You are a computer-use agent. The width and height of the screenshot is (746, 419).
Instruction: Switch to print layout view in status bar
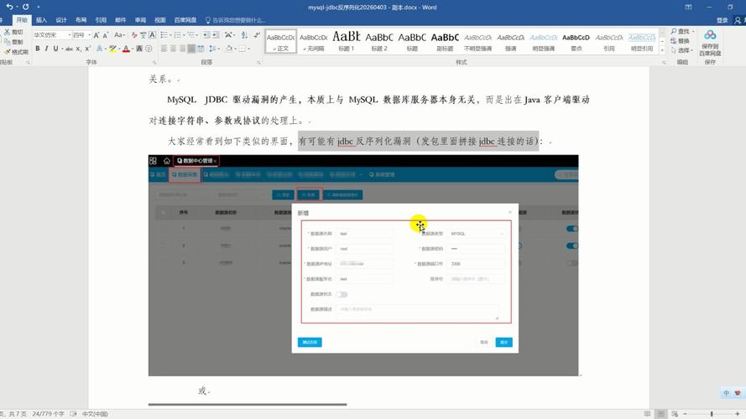661,414
